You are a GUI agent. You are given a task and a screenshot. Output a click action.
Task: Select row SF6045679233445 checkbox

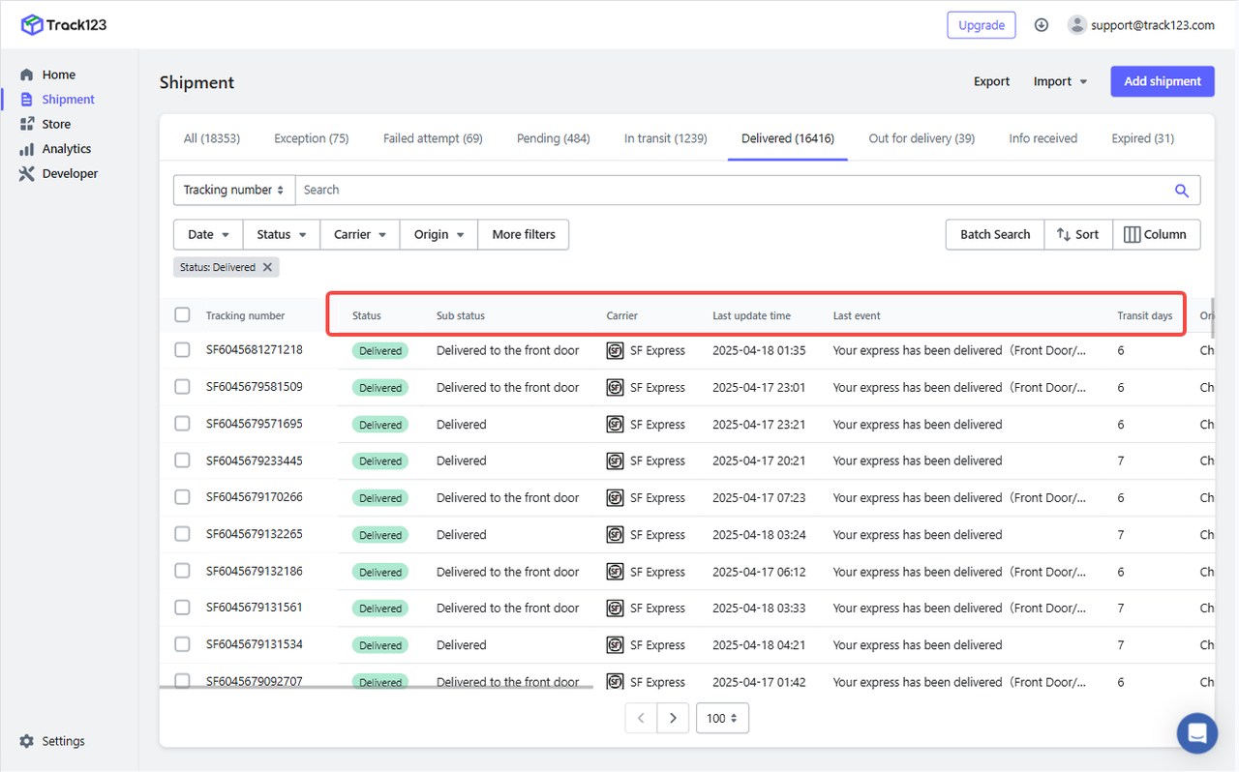pyautogui.click(x=182, y=460)
